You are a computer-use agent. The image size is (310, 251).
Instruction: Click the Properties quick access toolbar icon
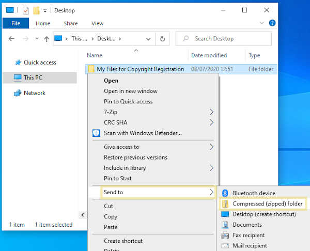(25, 10)
